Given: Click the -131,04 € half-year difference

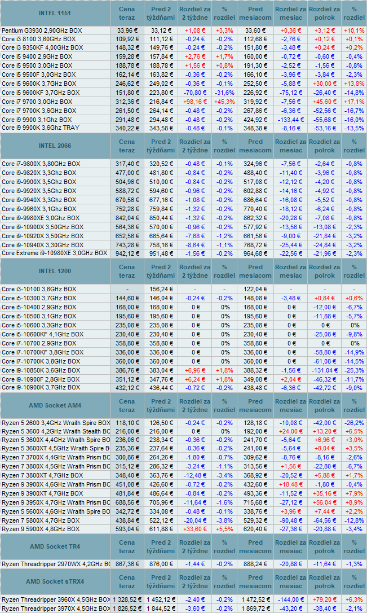Looking at the screenshot, I should pyautogui.click(x=325, y=371).
